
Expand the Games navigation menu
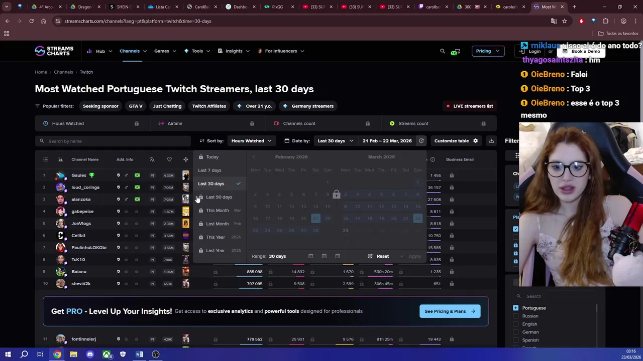(x=165, y=51)
